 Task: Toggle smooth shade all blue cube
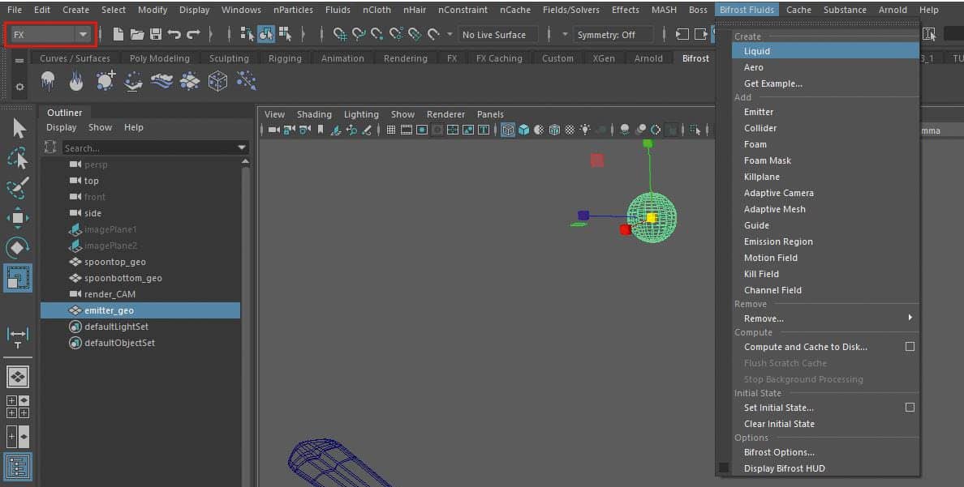524,130
